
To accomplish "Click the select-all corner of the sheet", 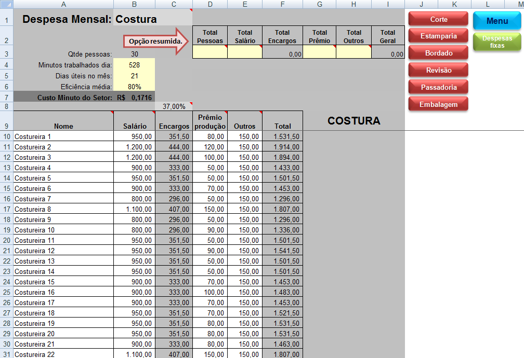I will click(6, 4).
